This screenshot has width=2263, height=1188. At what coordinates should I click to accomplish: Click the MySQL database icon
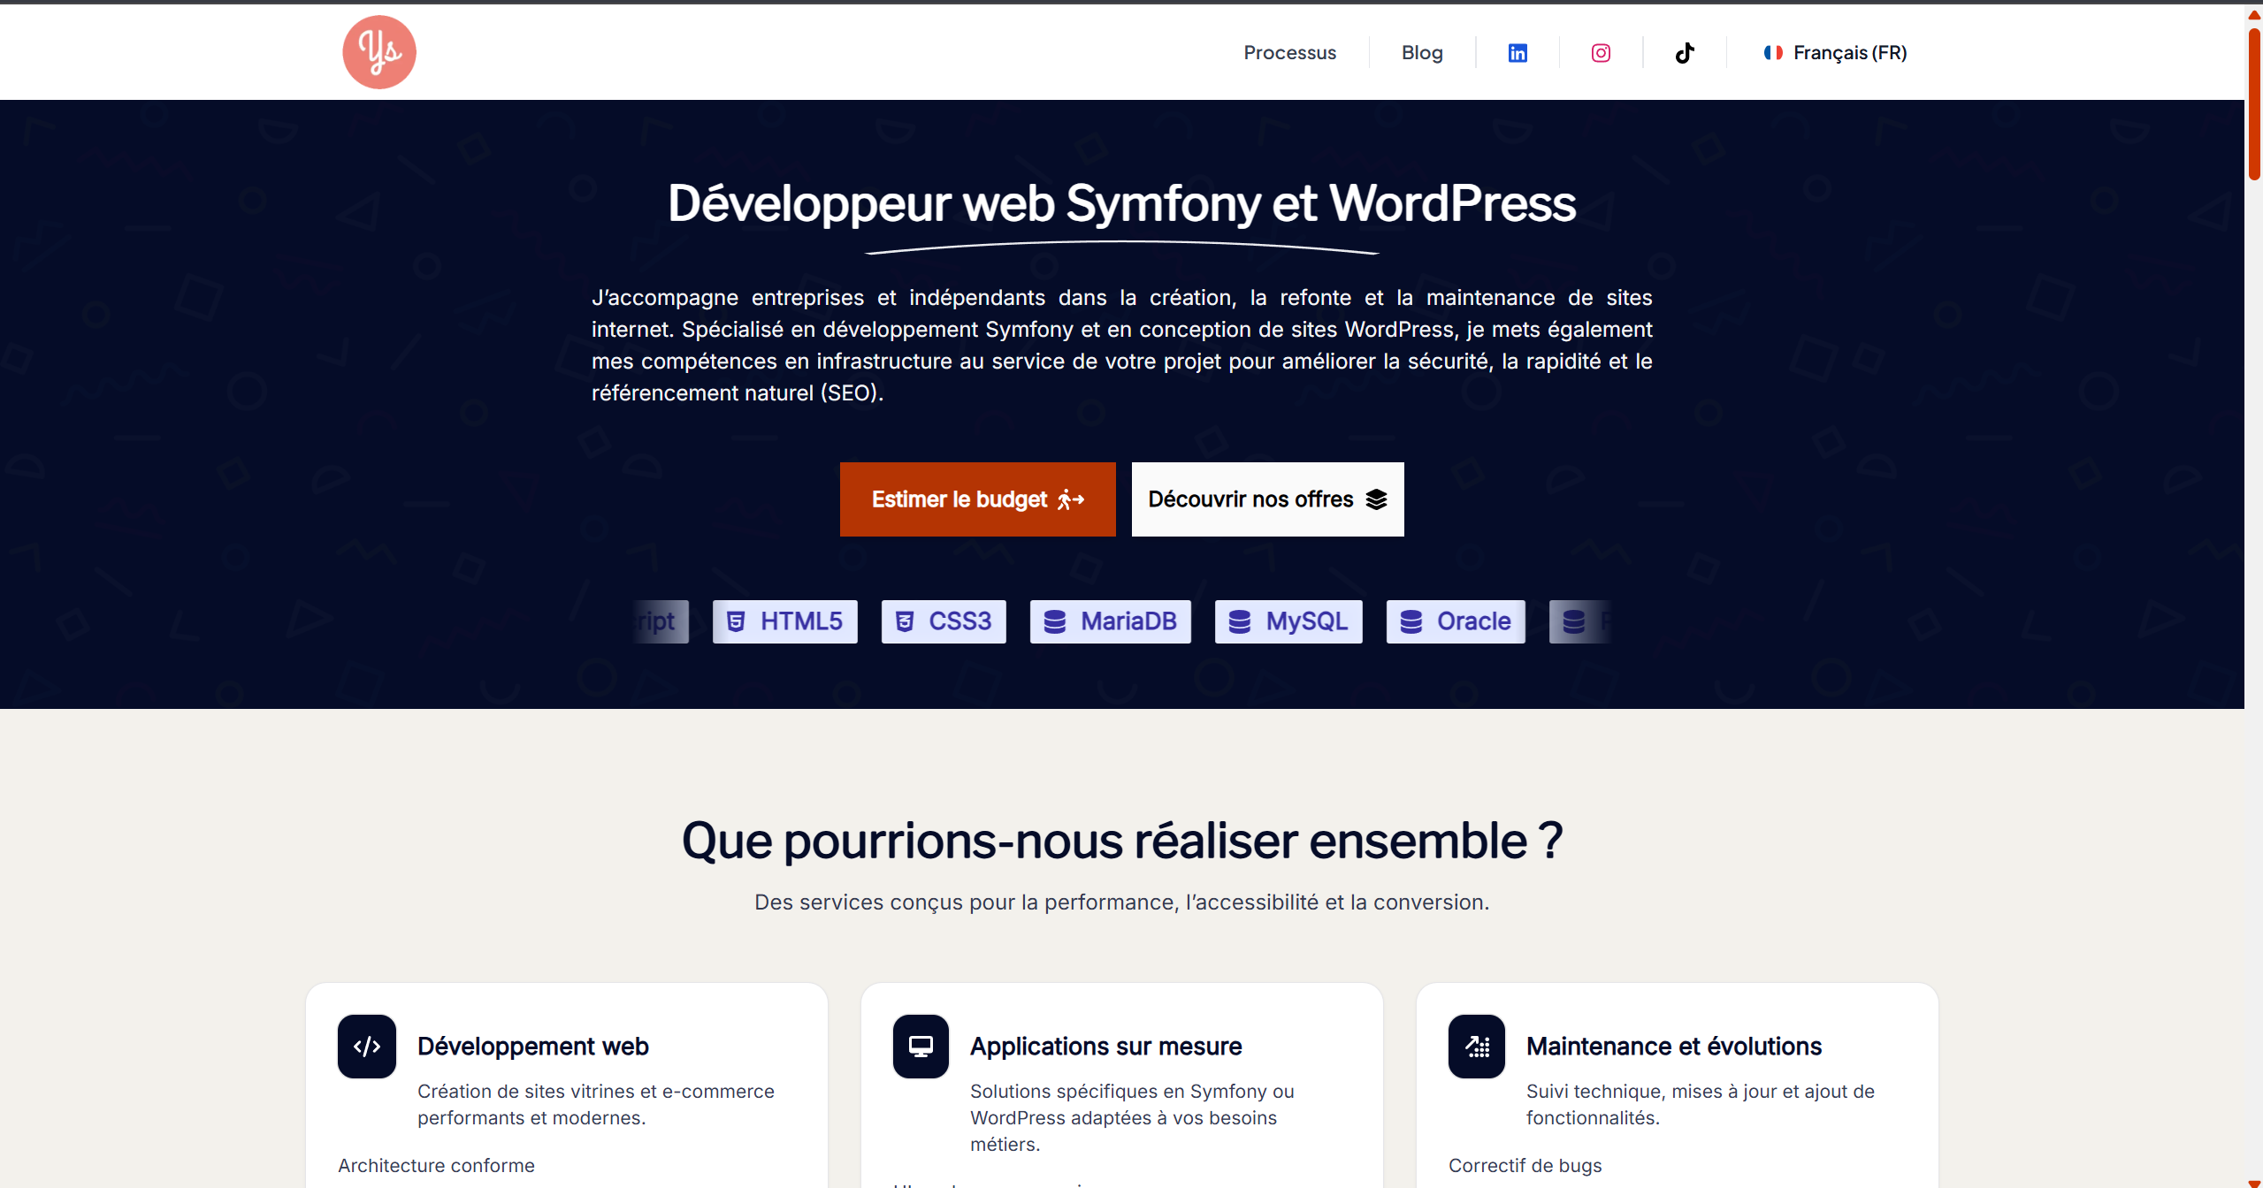coord(1240,622)
